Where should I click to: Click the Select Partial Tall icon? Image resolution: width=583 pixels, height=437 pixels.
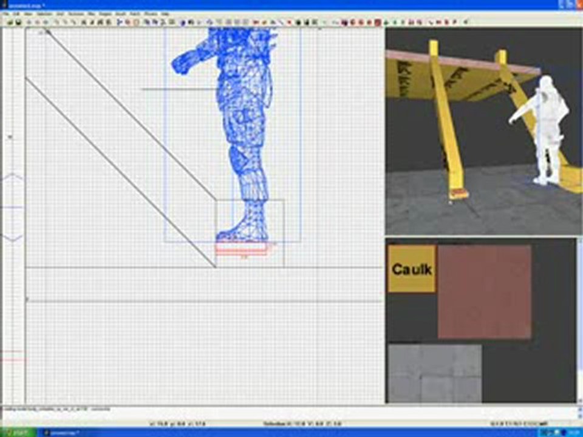[x=101, y=22]
